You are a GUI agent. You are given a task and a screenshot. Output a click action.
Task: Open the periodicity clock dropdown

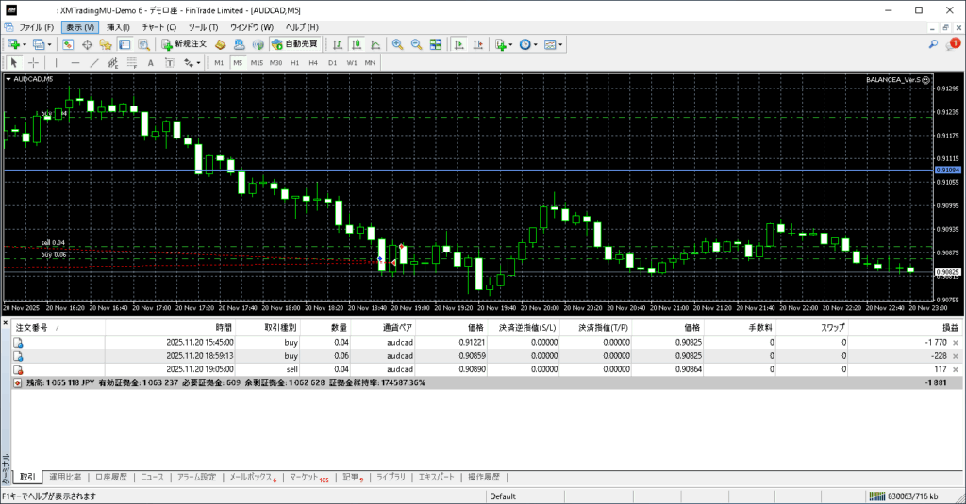point(536,44)
